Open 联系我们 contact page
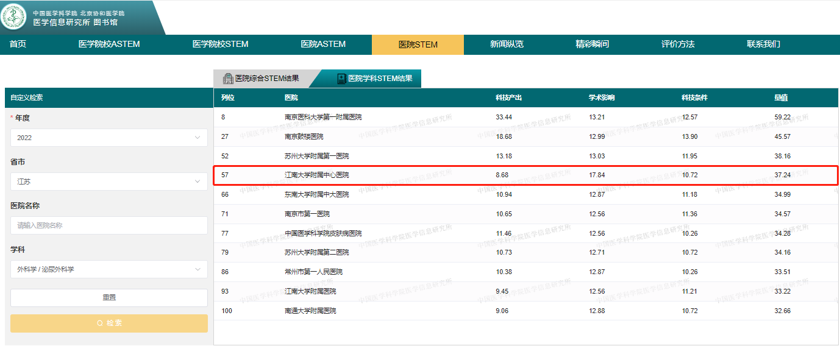 tap(763, 44)
